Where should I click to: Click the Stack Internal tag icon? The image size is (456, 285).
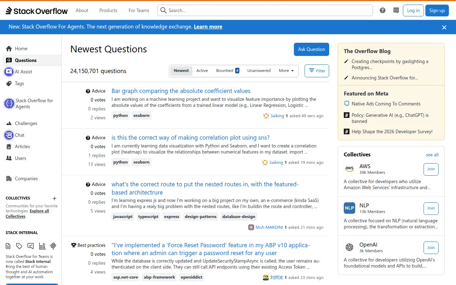pyautogui.click(x=19, y=246)
